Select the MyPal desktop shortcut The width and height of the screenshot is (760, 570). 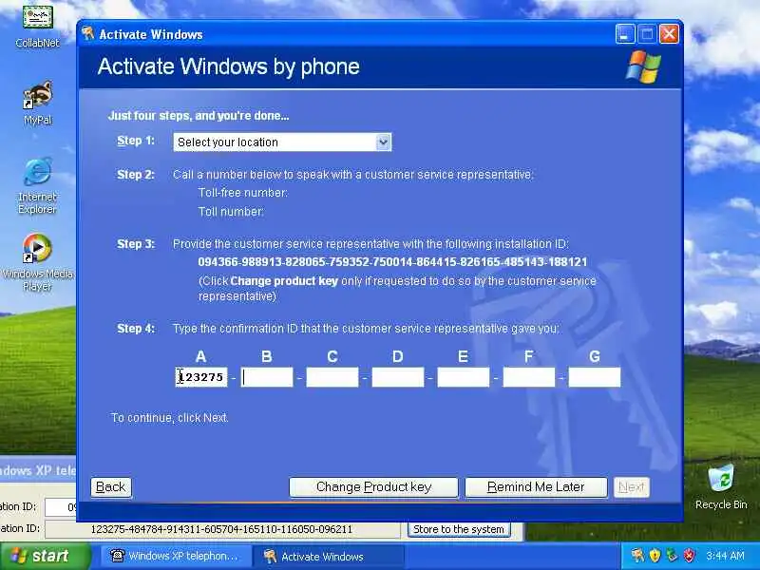click(37, 103)
